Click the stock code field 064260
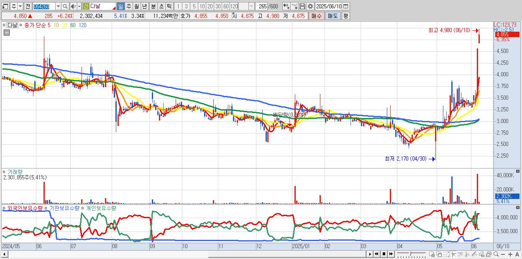This screenshot has width=522, height=259. (x=43, y=6)
